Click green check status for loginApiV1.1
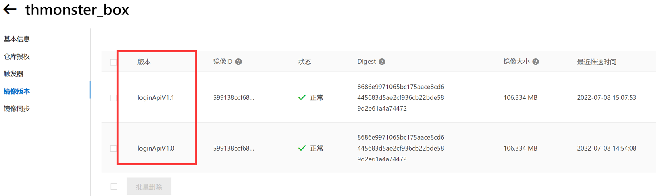Image resolution: width=660 pixels, height=196 pixels. (x=302, y=97)
